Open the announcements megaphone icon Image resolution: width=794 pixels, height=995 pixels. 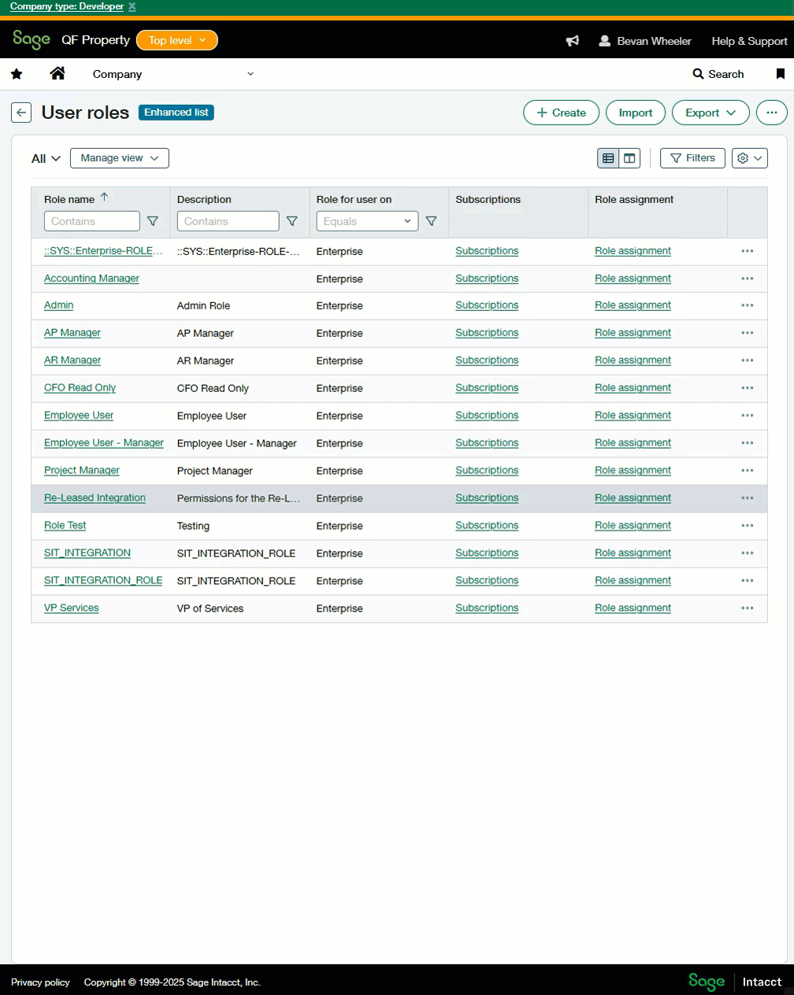pyautogui.click(x=573, y=41)
